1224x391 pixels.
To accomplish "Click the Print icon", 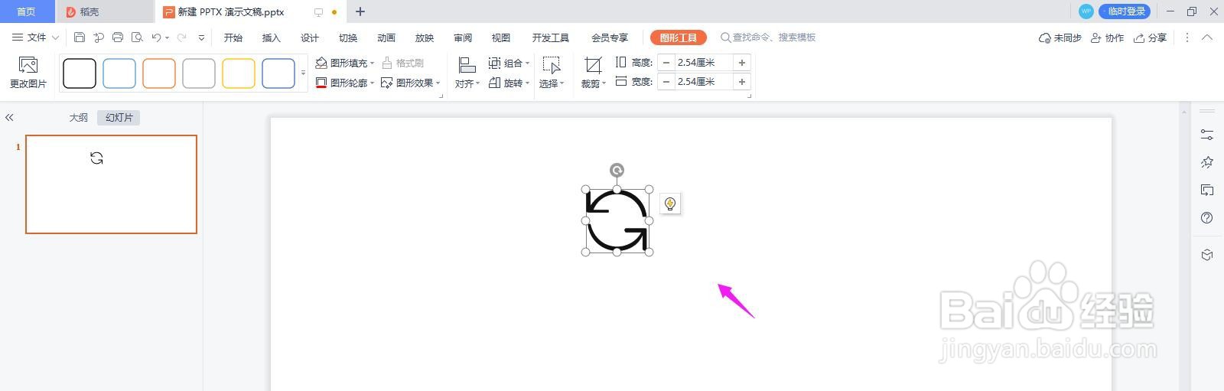I will point(118,37).
